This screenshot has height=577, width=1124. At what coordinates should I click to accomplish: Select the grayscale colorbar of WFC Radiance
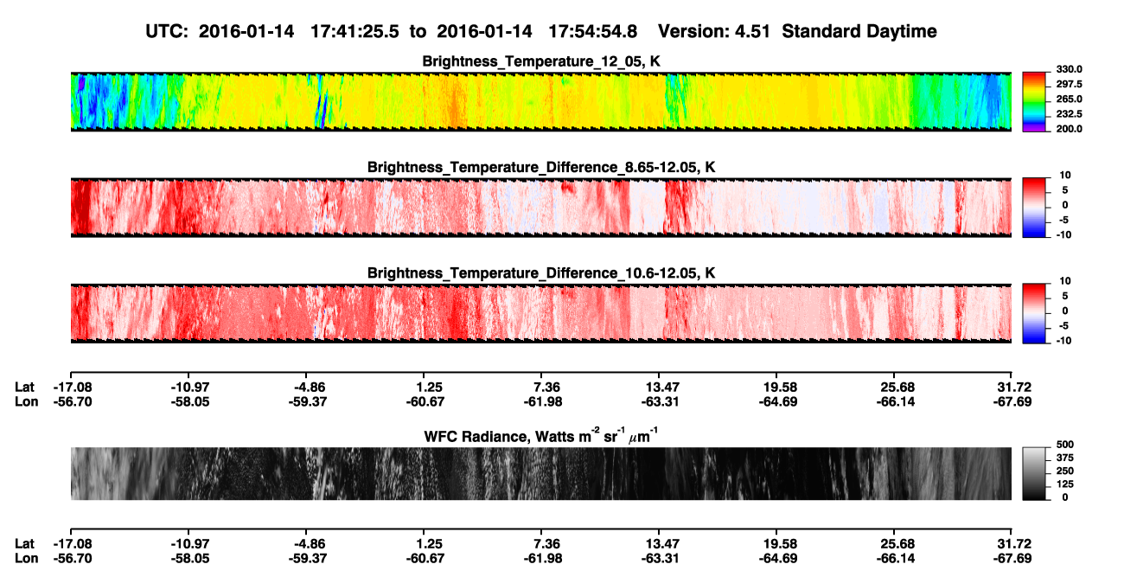point(1033,473)
